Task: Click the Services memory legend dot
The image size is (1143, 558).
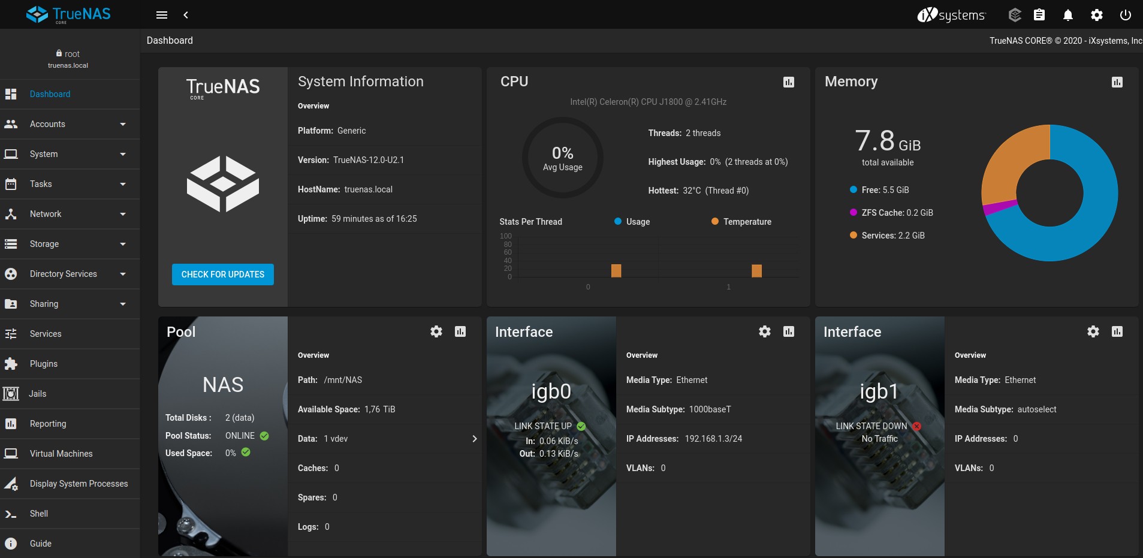Action: [854, 236]
